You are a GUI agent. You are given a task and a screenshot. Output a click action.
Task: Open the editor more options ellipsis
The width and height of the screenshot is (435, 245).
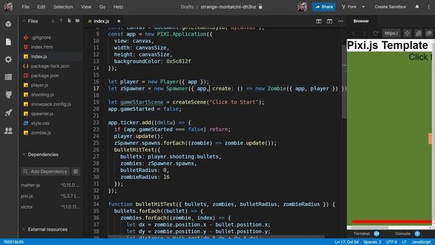[341, 21]
